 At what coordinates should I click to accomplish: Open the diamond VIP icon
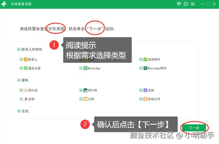[179, 4]
